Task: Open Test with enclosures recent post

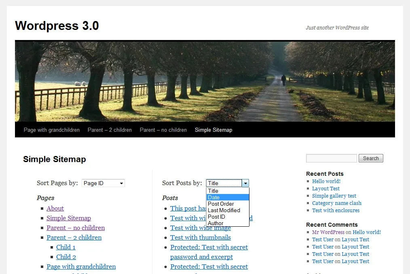Action: pos(336,211)
